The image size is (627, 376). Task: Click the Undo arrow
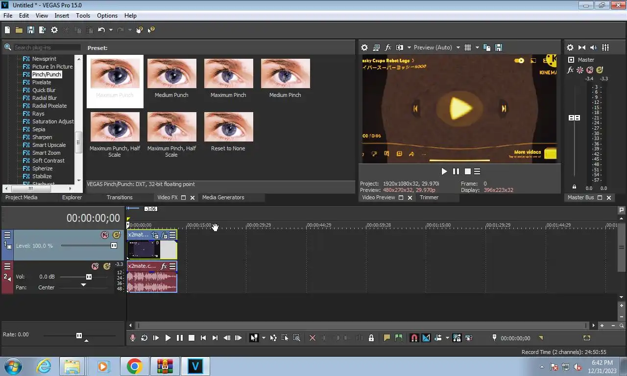101,30
